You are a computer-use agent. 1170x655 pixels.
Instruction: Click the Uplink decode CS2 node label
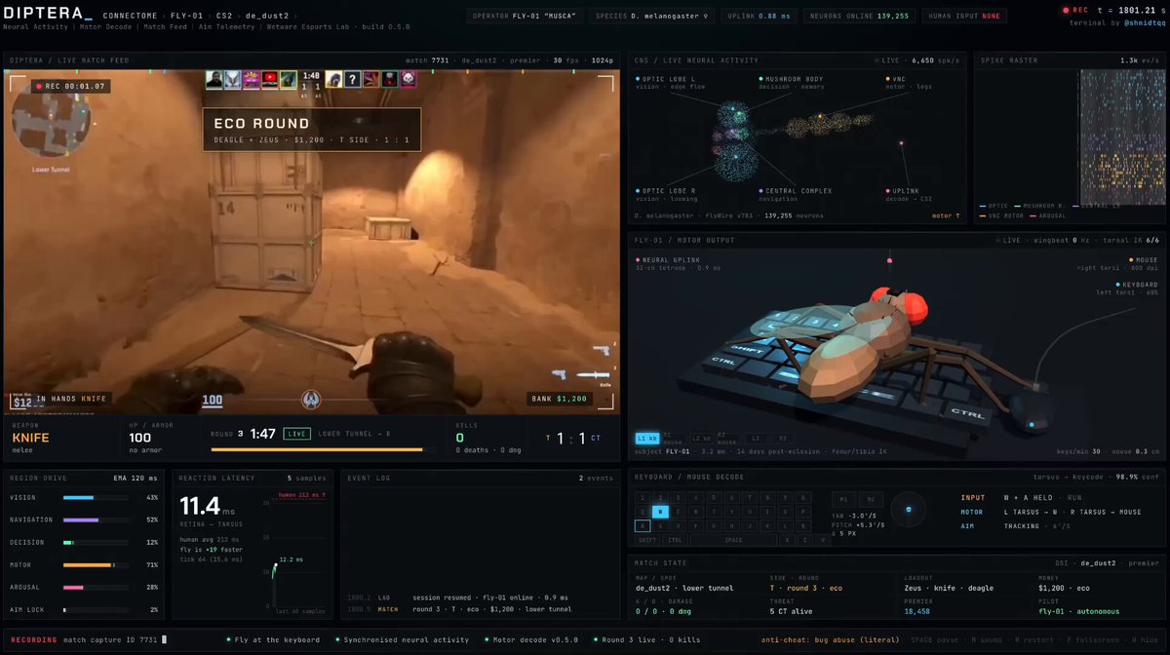tap(909, 195)
